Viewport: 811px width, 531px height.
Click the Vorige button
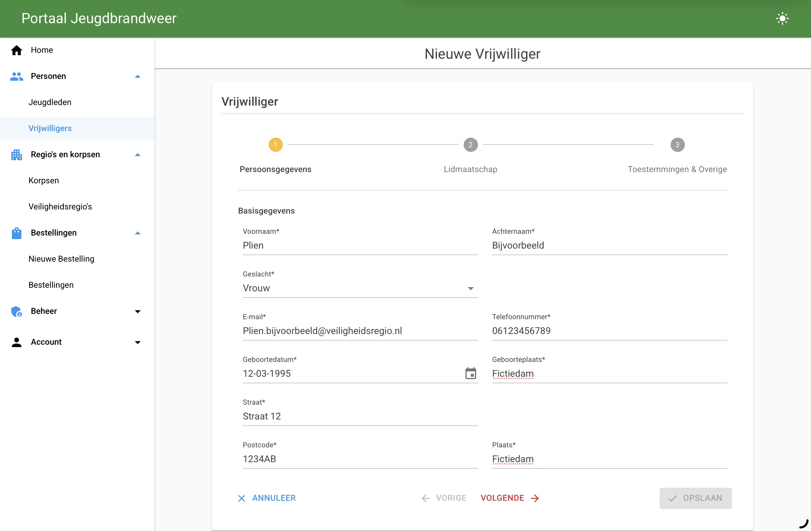tap(444, 498)
